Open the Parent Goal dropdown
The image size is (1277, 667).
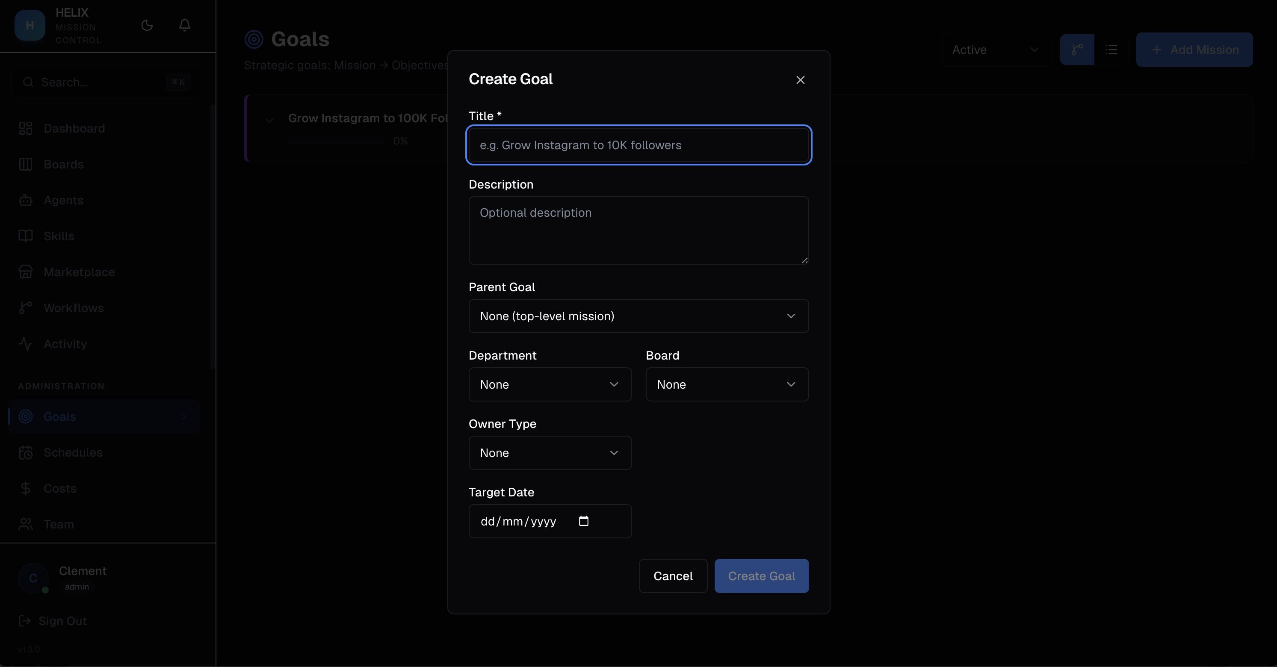[x=638, y=316]
